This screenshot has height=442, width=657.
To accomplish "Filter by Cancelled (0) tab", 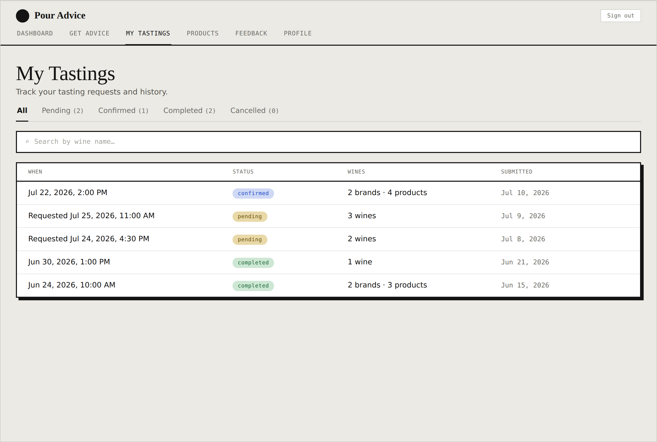I will coord(255,110).
